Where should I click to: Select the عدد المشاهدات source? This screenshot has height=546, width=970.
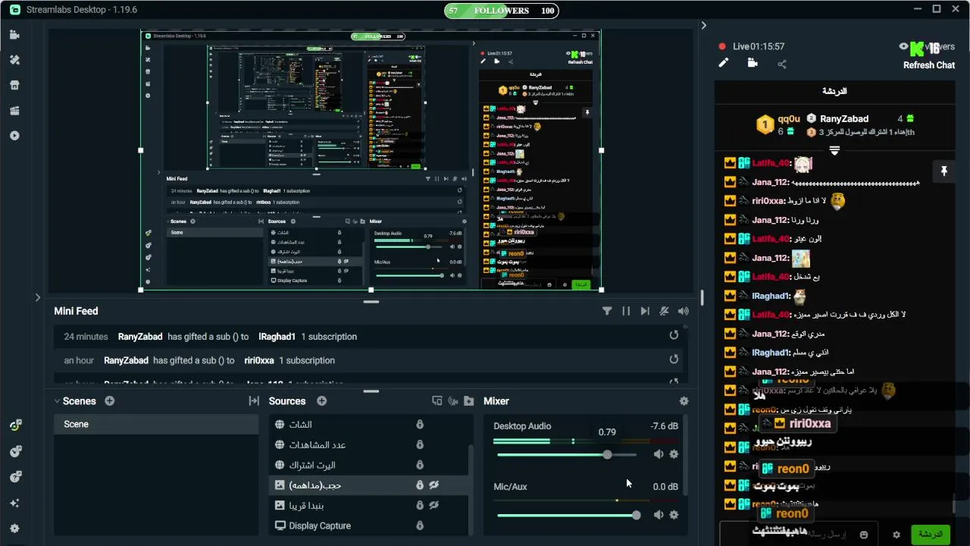pos(368,444)
